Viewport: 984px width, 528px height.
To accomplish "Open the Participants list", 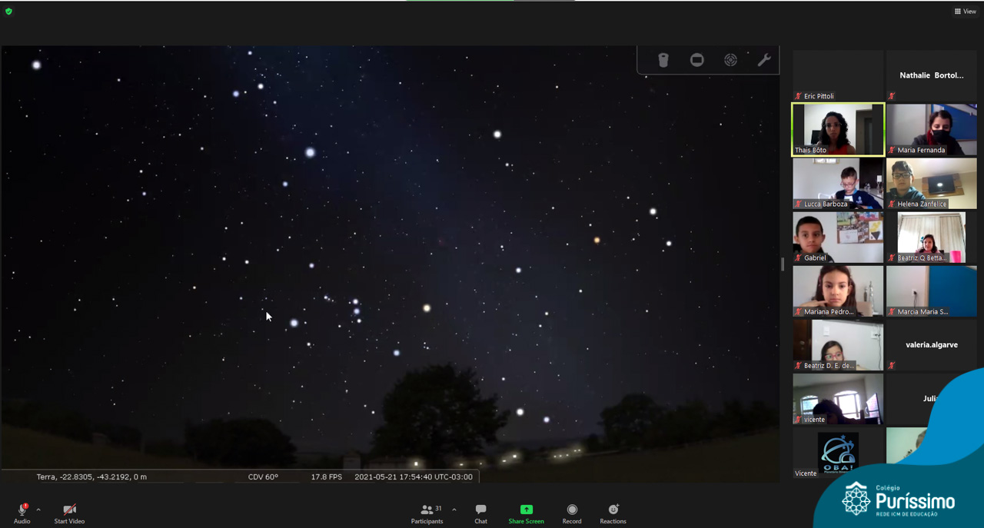I will pos(427,513).
